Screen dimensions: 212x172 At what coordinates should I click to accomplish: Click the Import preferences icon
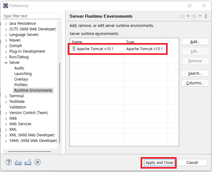[x=18, y=162]
